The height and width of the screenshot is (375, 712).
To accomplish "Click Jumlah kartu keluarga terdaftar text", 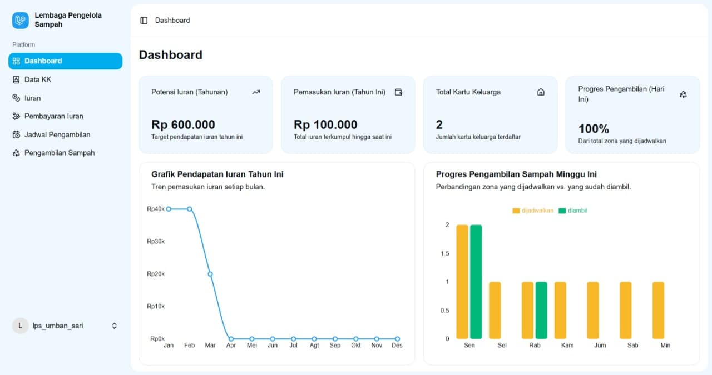I will [478, 137].
